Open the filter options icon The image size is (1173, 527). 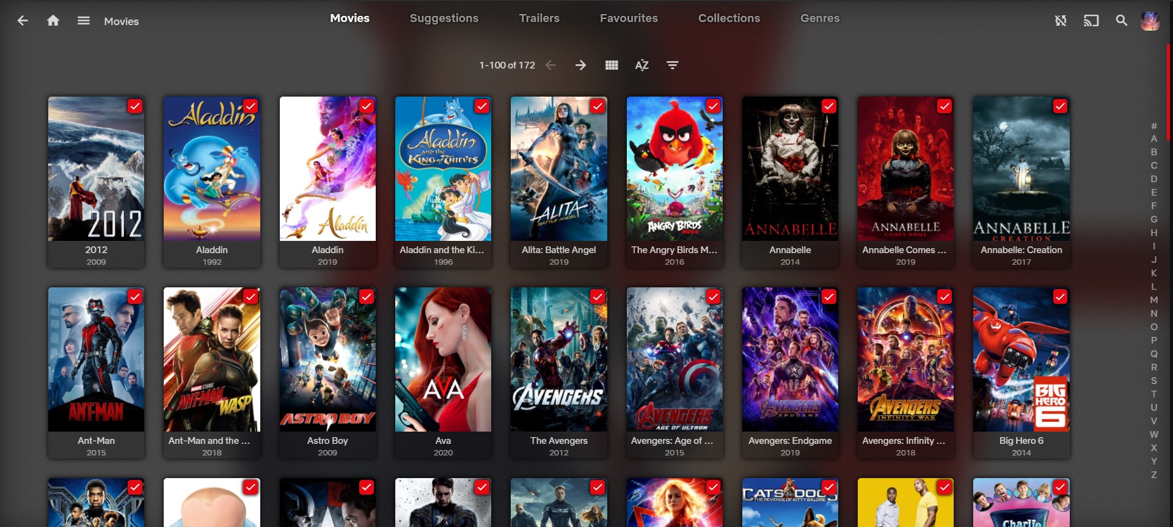(672, 65)
